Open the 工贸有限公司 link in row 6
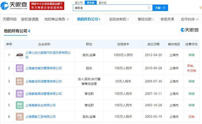This screenshot has height=124, width=202. (40, 117)
